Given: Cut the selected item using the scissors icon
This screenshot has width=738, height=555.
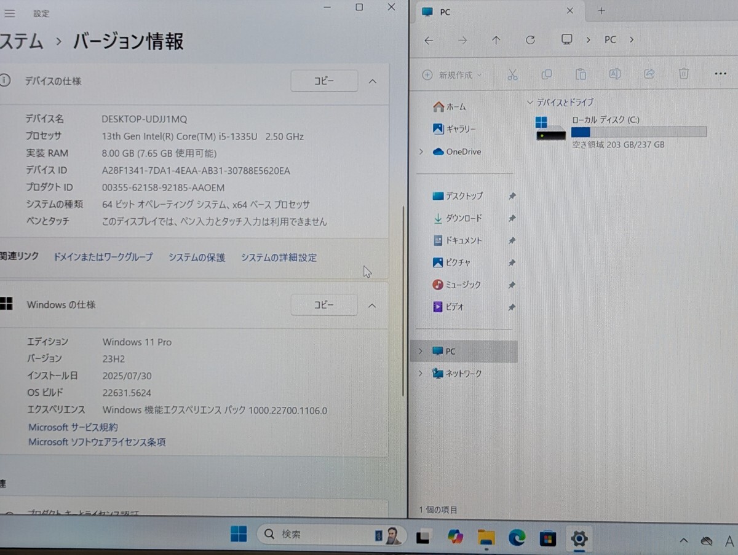Looking at the screenshot, I should (x=513, y=74).
